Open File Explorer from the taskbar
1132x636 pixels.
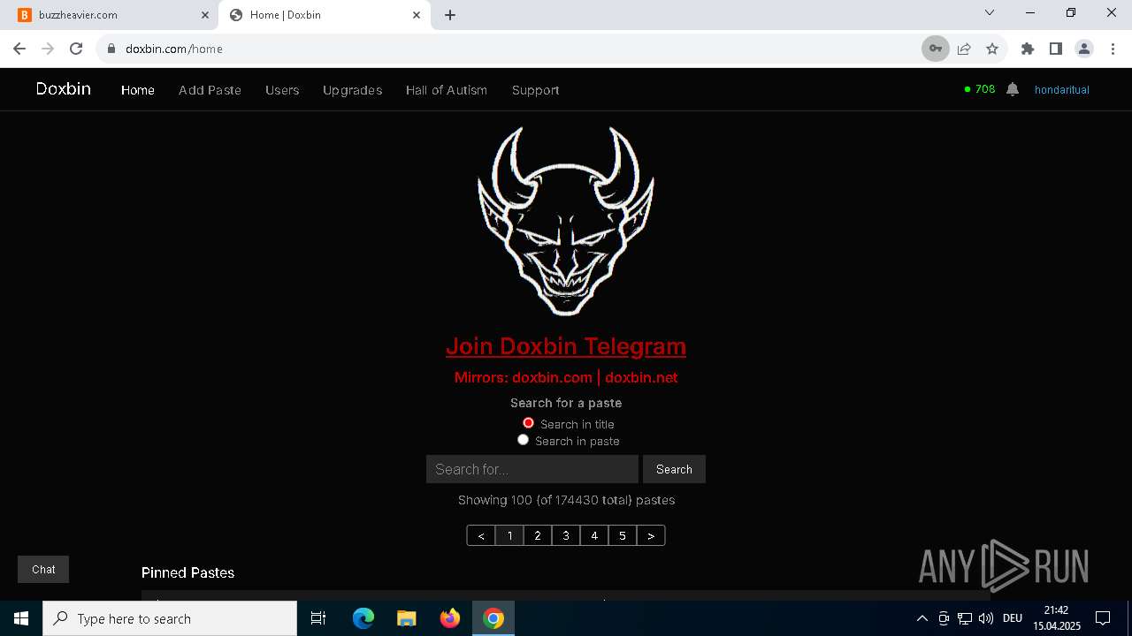point(406,618)
